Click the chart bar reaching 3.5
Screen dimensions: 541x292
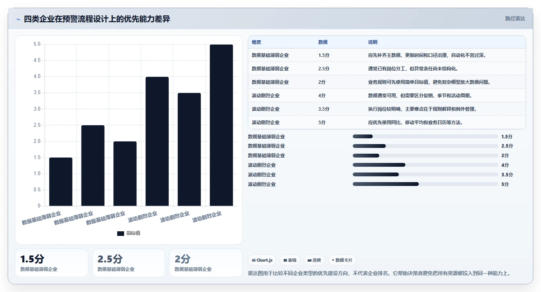tap(189, 149)
